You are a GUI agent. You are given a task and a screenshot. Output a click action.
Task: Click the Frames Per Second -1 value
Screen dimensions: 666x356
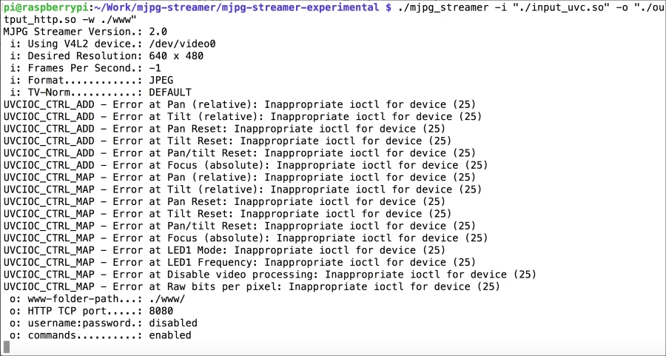(155, 68)
